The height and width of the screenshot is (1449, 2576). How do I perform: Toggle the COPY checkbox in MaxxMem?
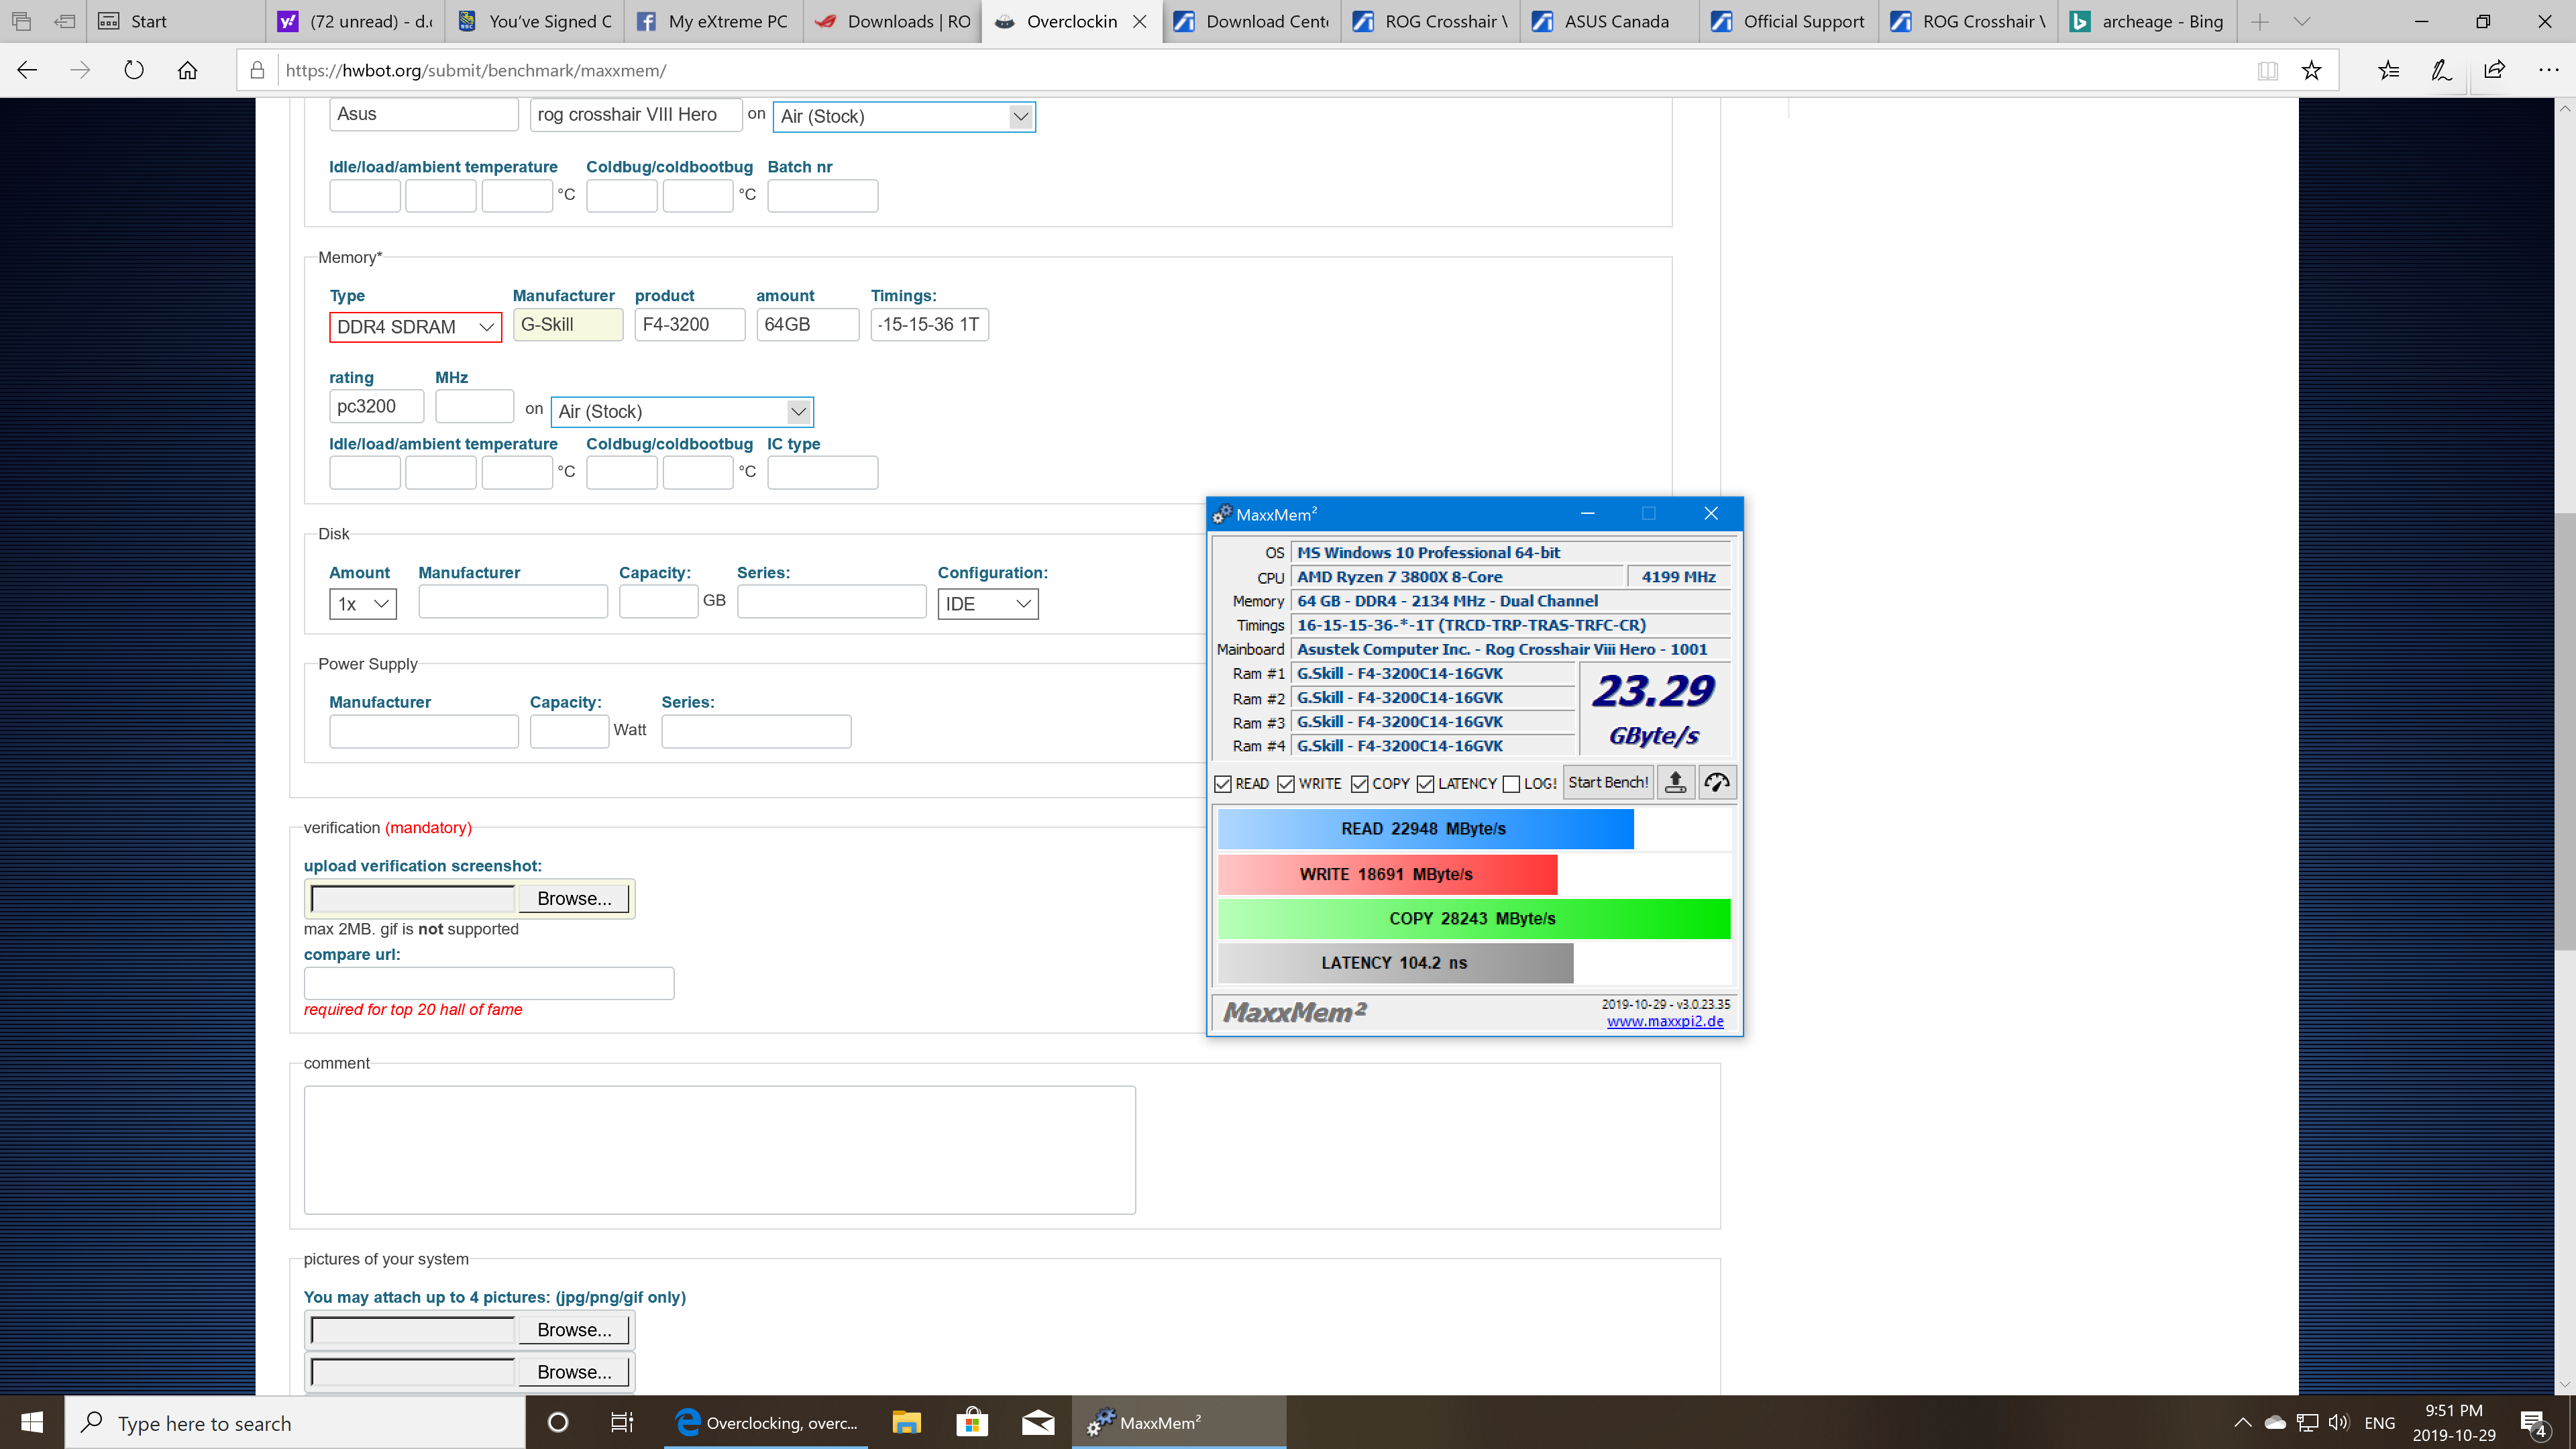click(1360, 784)
